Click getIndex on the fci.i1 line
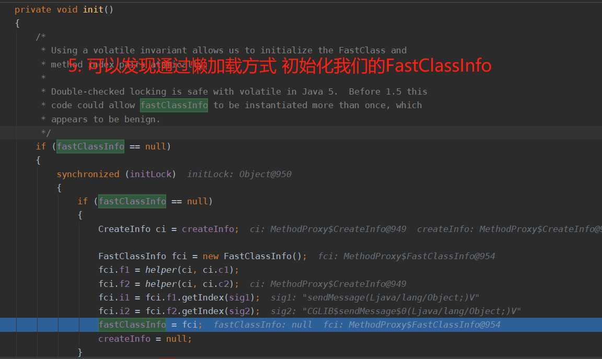 tap(203, 297)
